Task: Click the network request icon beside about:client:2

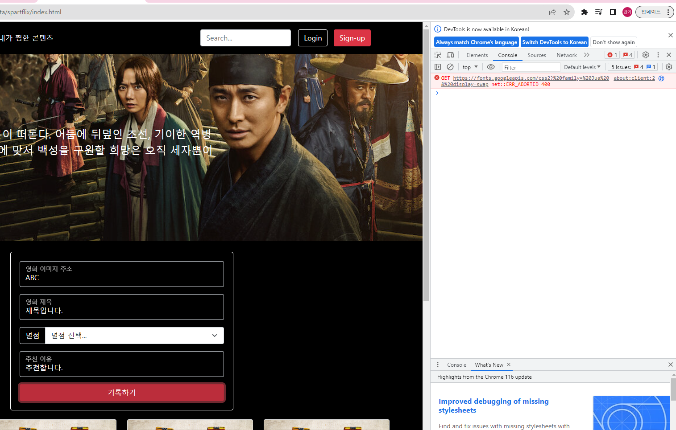Action: 661,78
